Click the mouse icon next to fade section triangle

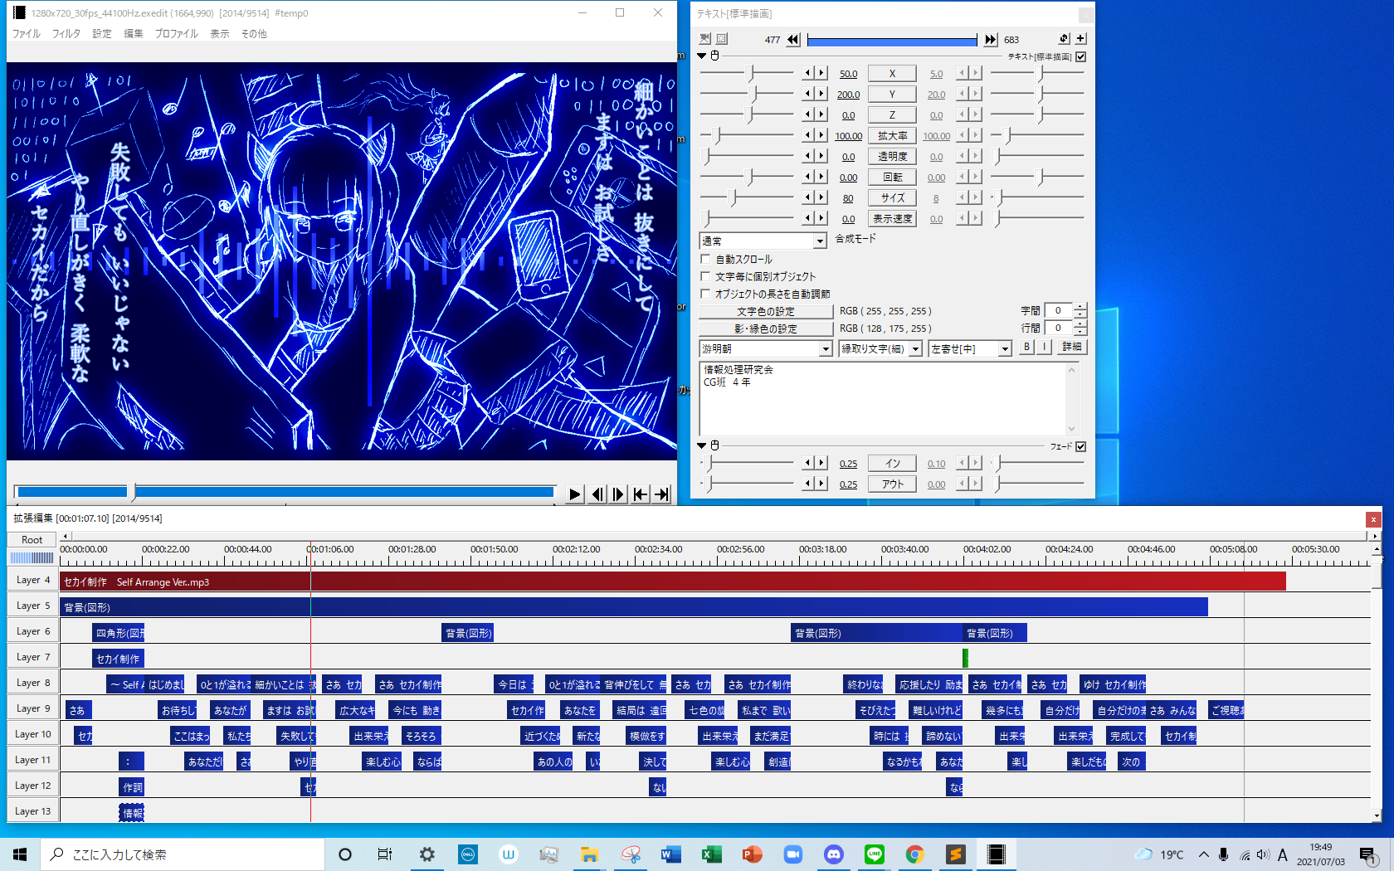click(714, 445)
